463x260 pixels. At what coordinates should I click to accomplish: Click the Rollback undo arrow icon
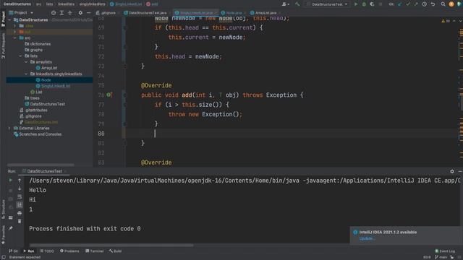pyautogui.click(x=433, y=4)
